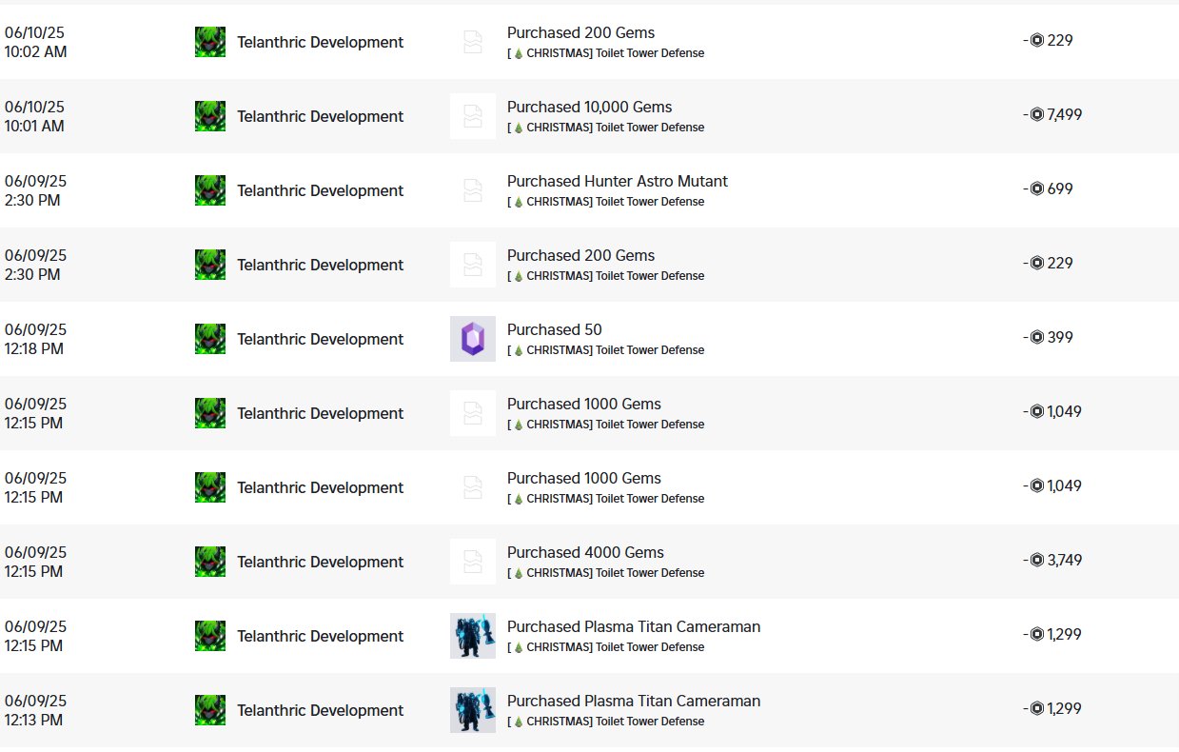Open Telanthric Development link in the 12:13 PM row
The image size is (1179, 752).
coord(320,710)
